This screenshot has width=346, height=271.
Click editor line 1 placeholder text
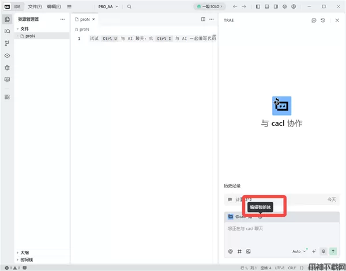tap(152, 39)
